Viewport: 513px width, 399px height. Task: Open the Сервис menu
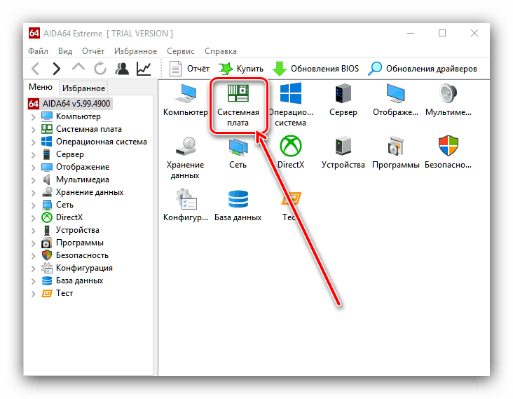click(181, 51)
